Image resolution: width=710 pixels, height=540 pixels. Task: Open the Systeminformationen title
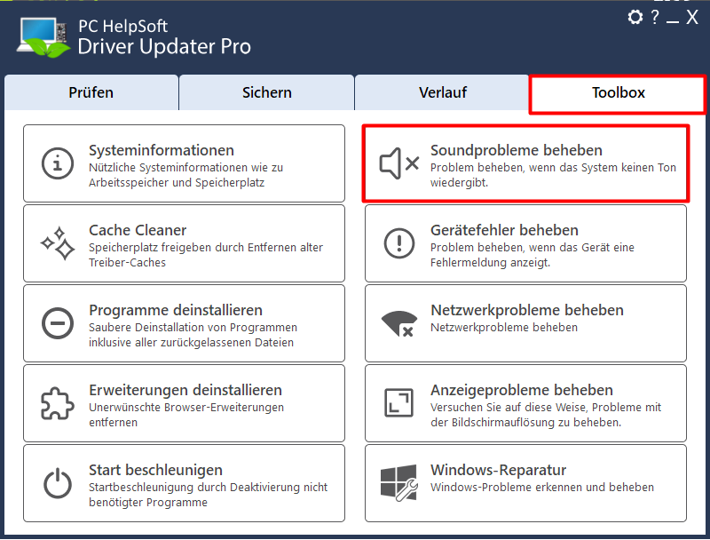[x=162, y=150]
